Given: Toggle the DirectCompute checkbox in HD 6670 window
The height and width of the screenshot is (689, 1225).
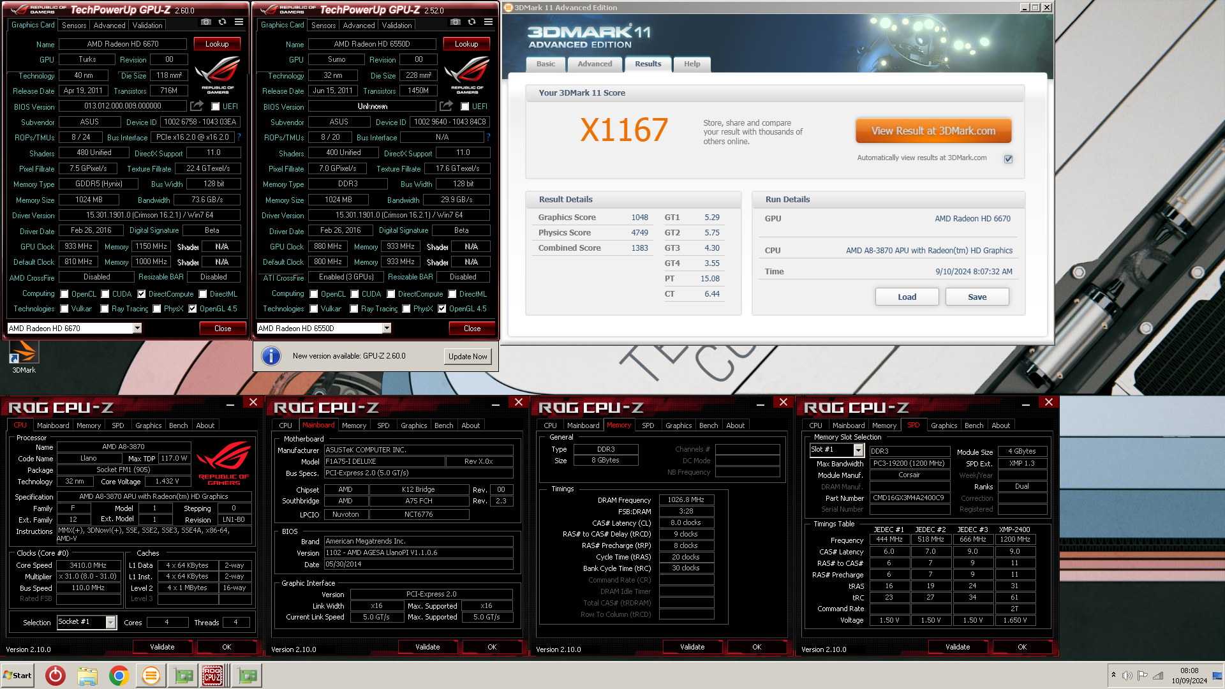Looking at the screenshot, I should pos(142,294).
